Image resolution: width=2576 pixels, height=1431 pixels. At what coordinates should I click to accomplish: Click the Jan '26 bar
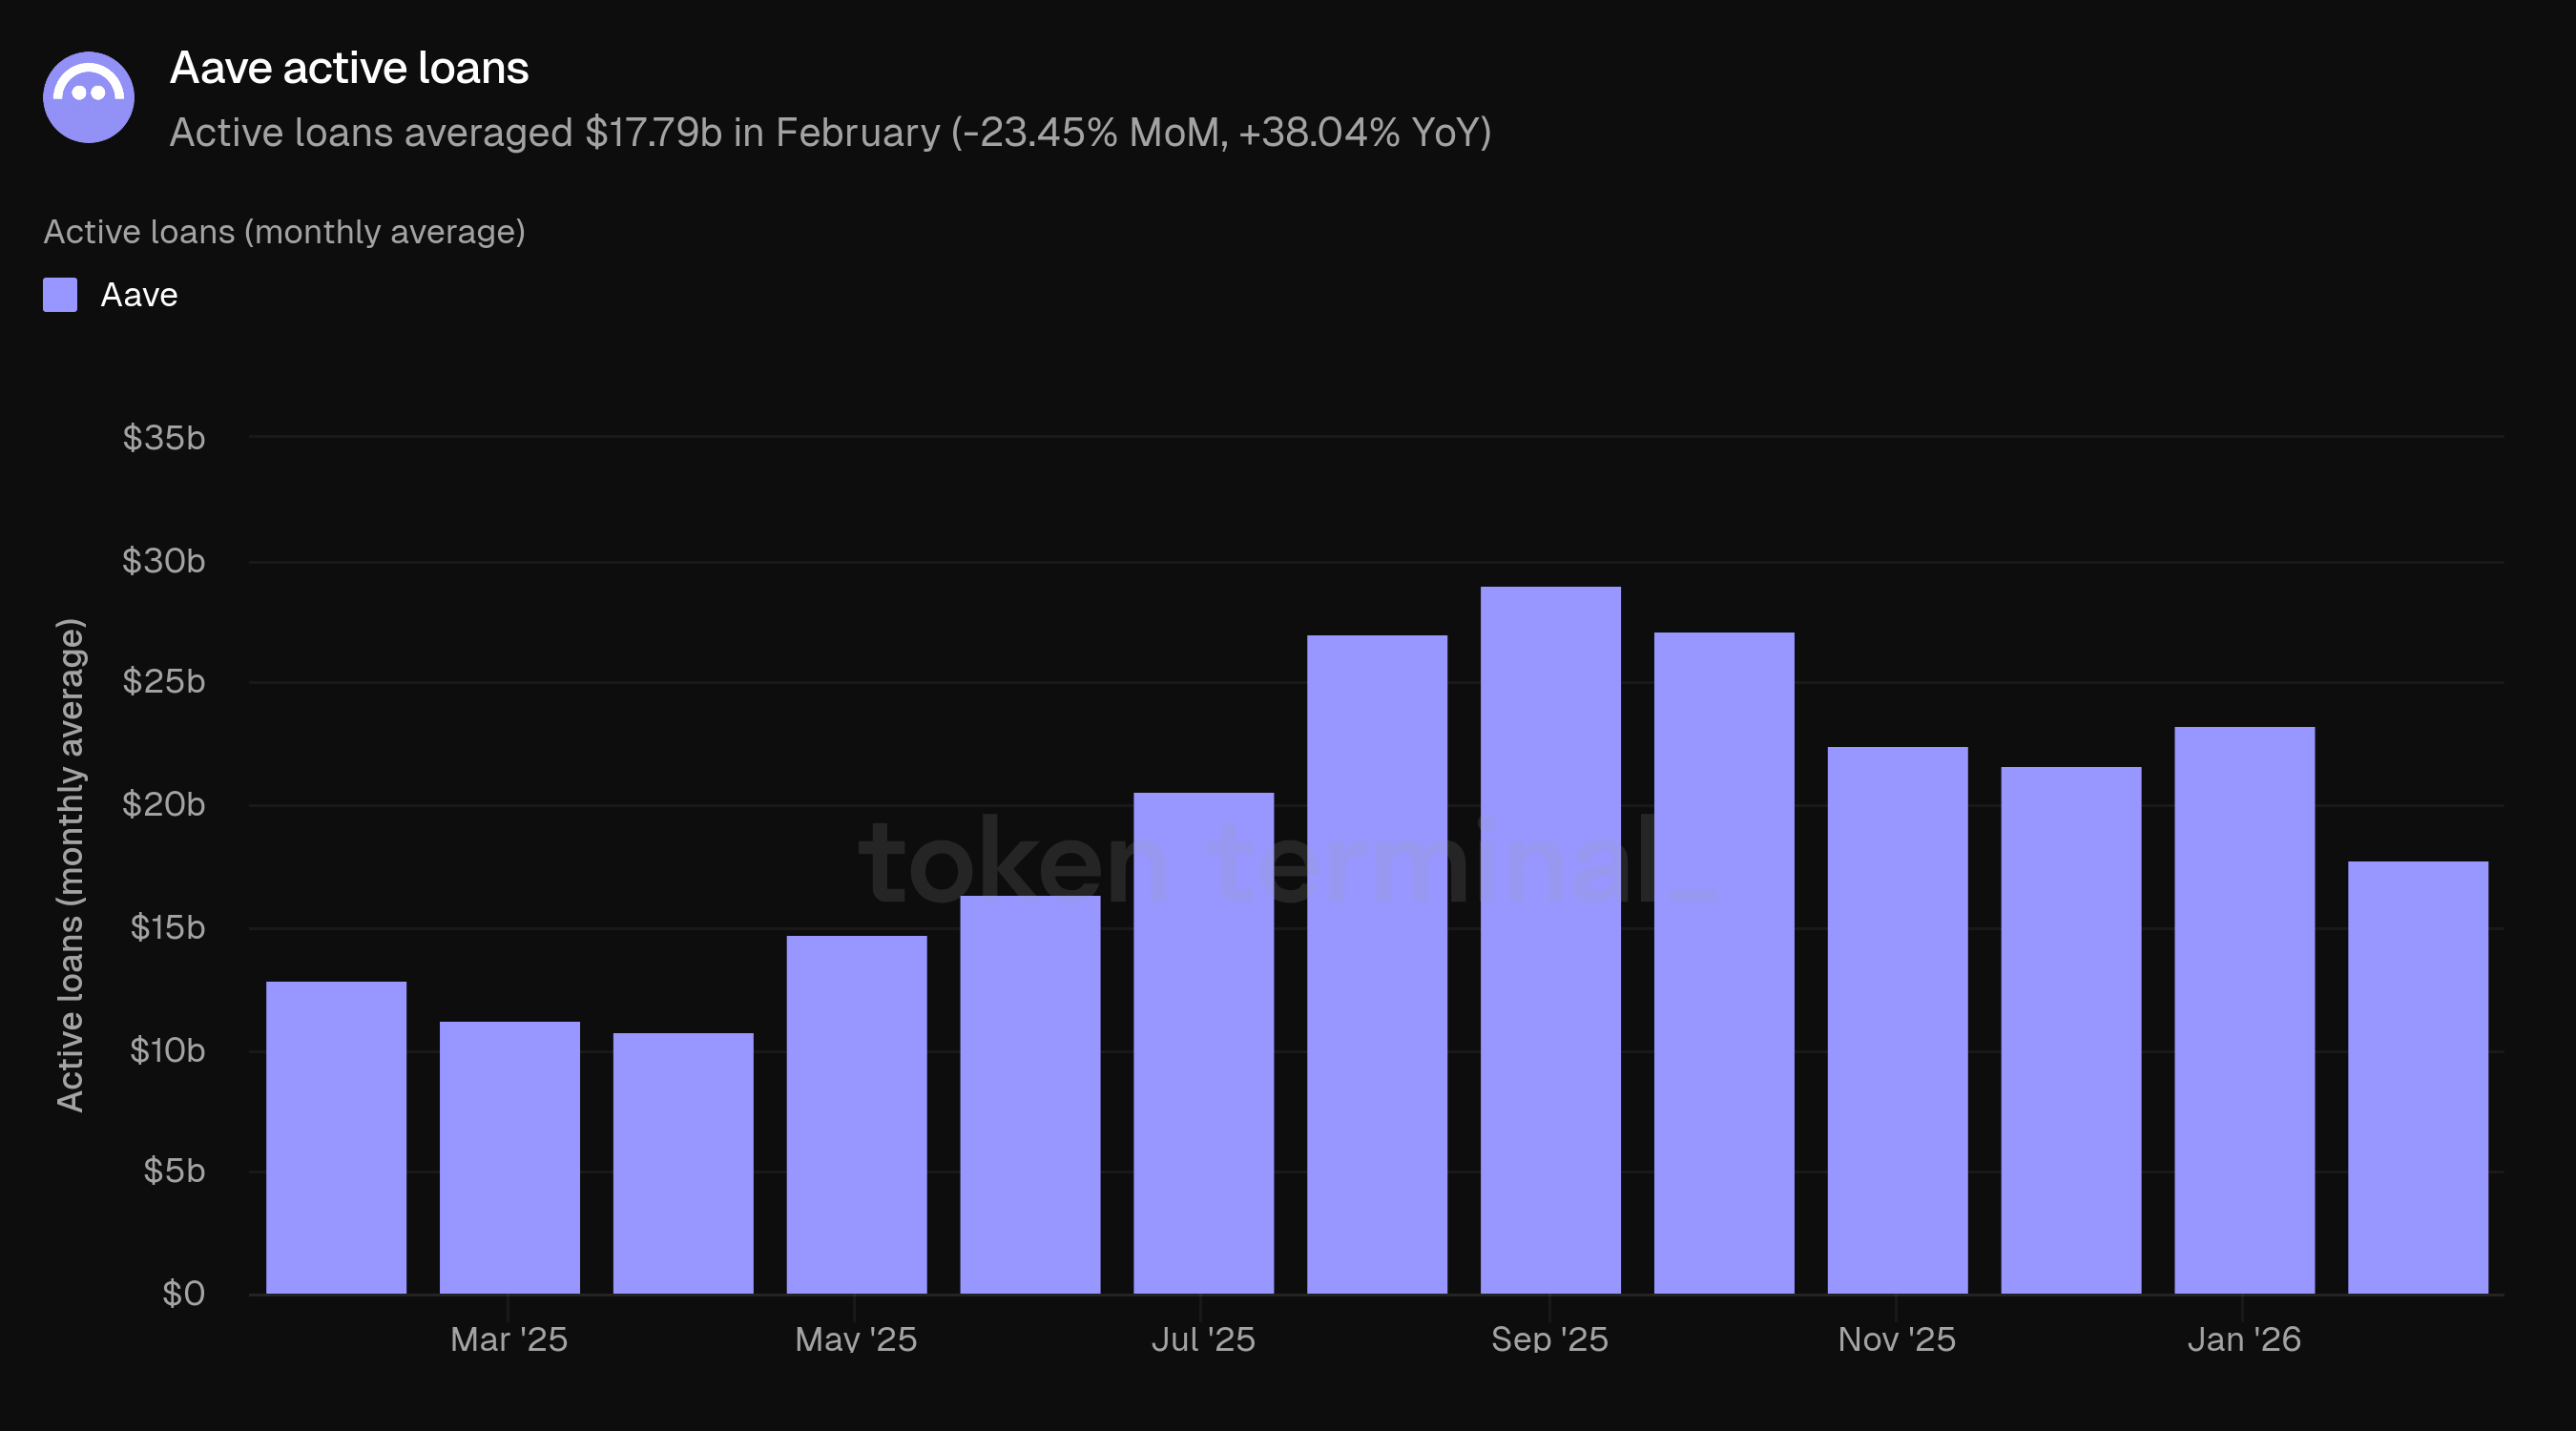(x=2244, y=1010)
